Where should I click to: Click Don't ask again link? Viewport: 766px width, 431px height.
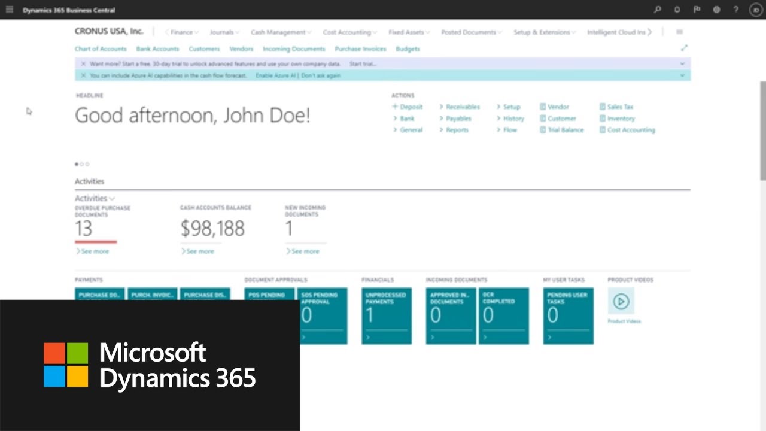pyautogui.click(x=321, y=75)
